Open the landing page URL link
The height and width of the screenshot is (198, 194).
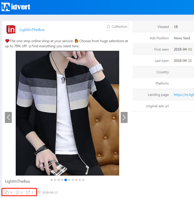[183, 95]
